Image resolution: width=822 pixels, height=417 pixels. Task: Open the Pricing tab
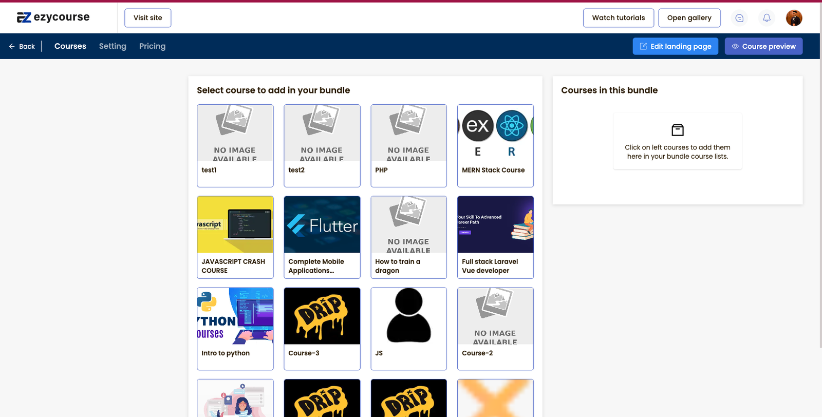(x=152, y=46)
